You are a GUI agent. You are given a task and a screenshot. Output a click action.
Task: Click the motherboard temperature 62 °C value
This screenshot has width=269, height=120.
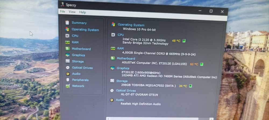point(194,64)
